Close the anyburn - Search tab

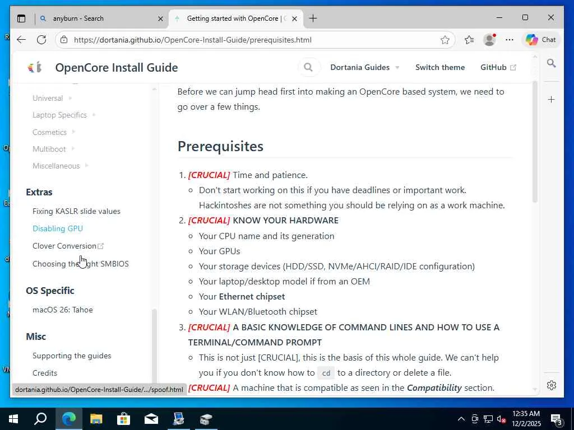pos(160,18)
